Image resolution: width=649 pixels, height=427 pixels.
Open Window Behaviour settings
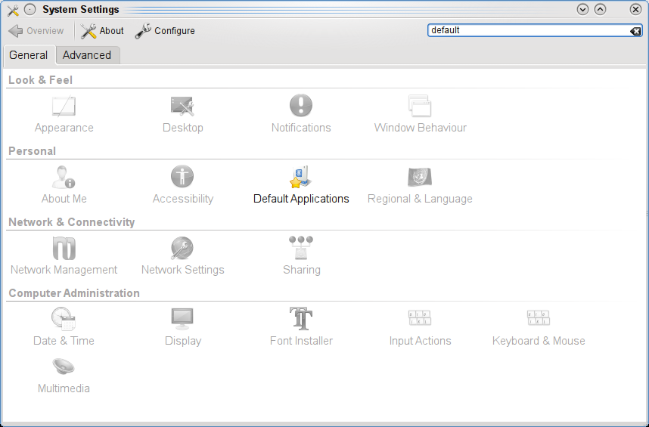point(420,115)
